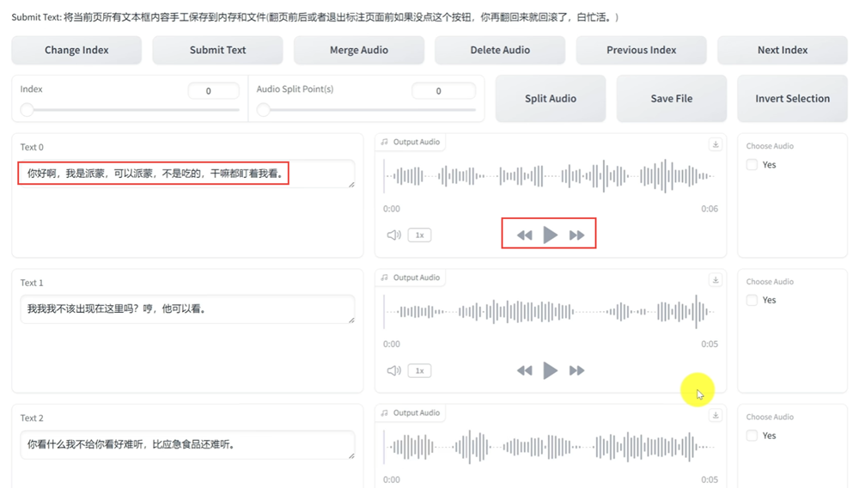This screenshot has height=488, width=859.
Task: Rewind the Text 0 output audio
Action: tap(524, 235)
